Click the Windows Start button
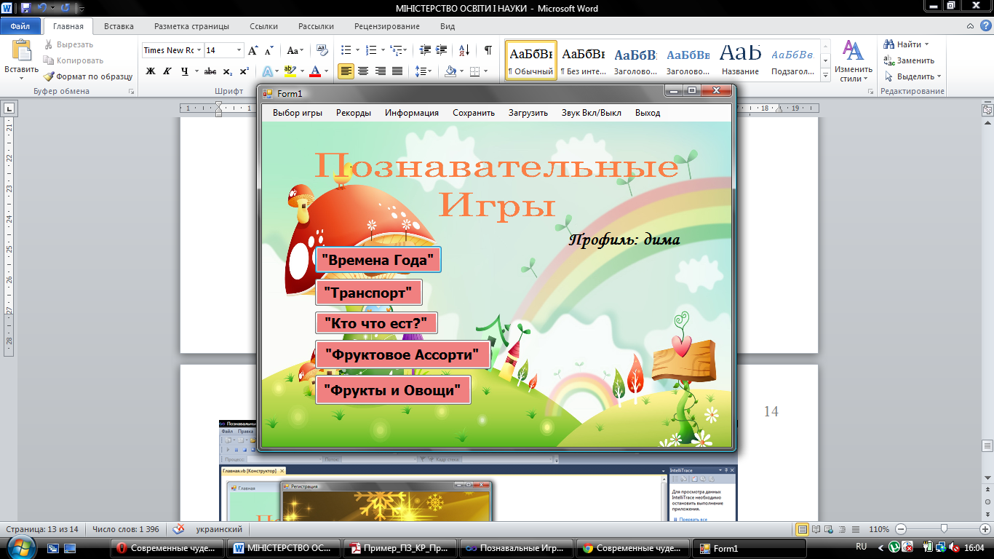 pos(20,547)
